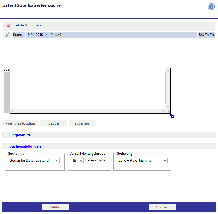218x214 pixels.
Task: Select the previous search query pn>0
Action: point(57,35)
